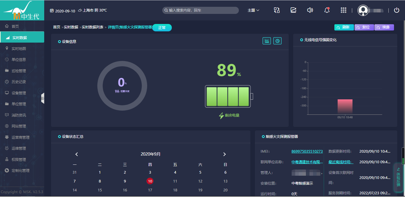The width and height of the screenshot is (405, 197).
Task: Click the notification bell icon
Action: click(x=327, y=10)
